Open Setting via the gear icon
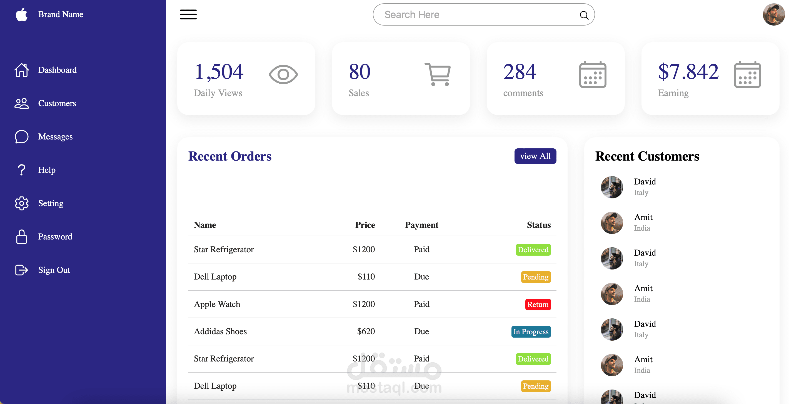Image resolution: width=789 pixels, height=404 pixels. pos(21,203)
